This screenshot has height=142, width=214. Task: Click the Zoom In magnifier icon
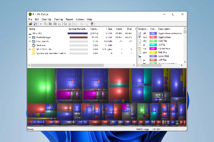pyautogui.click(x=81, y=24)
